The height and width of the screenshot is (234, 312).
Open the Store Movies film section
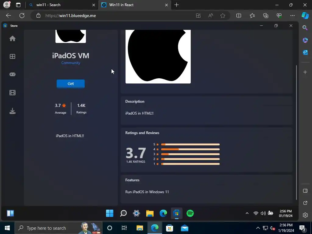coord(12,93)
